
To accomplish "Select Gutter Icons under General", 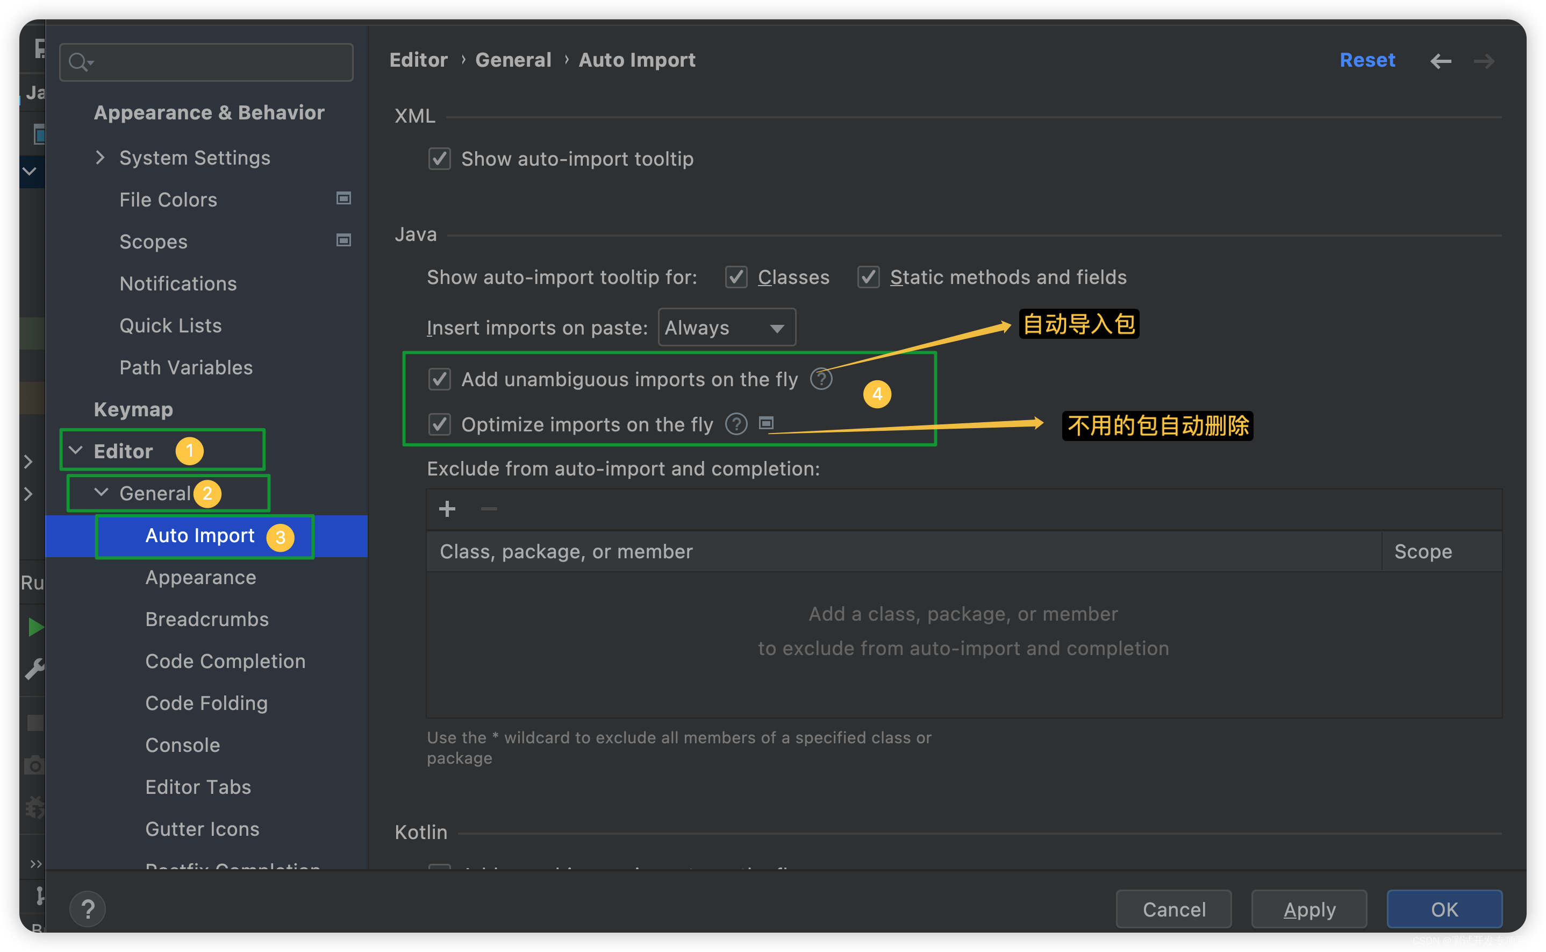I will pyautogui.click(x=202, y=829).
